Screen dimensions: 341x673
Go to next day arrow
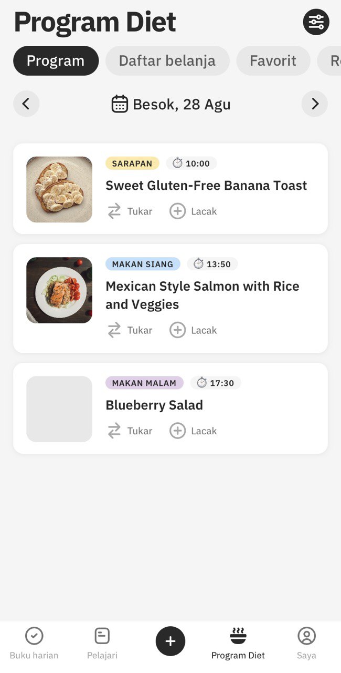pyautogui.click(x=315, y=104)
